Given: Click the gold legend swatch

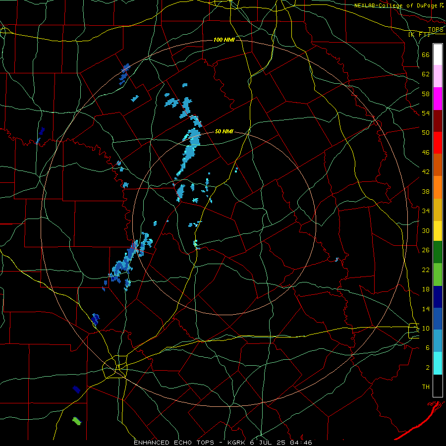Looking at the screenshot, I should pyautogui.click(x=438, y=210).
